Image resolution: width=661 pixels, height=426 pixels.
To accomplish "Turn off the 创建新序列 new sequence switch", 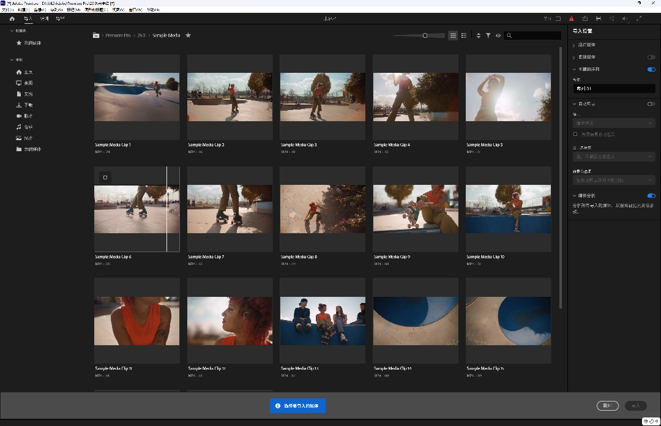I will coord(651,69).
